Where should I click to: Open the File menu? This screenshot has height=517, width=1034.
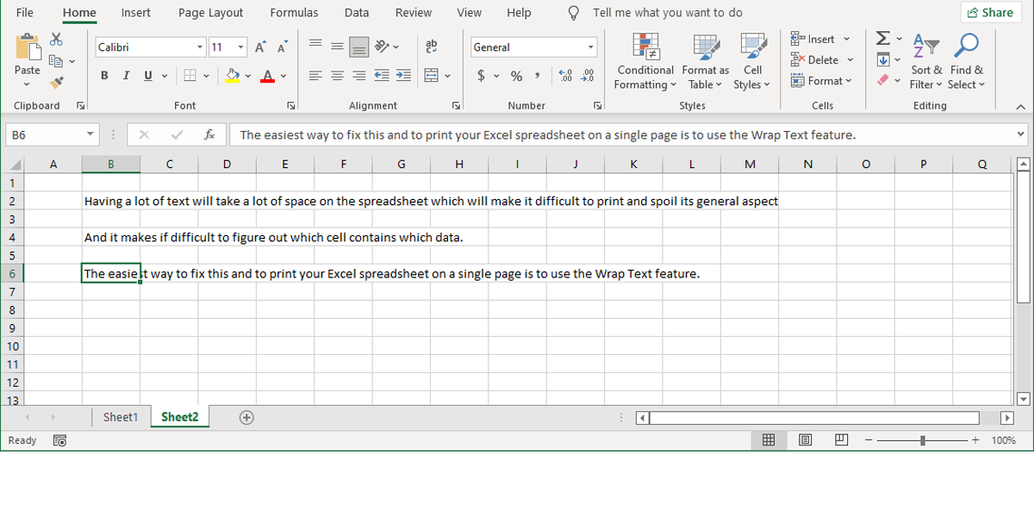(25, 13)
